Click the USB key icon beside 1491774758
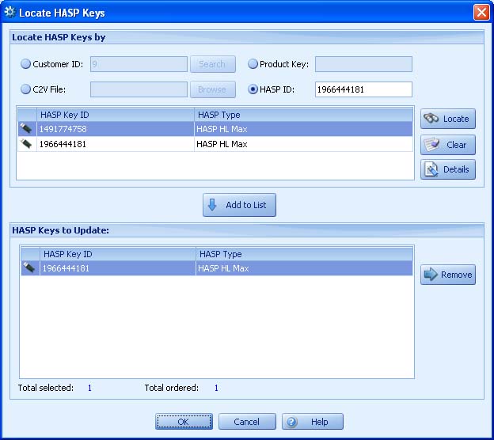Viewport: 494px width, 440px height. point(26,128)
